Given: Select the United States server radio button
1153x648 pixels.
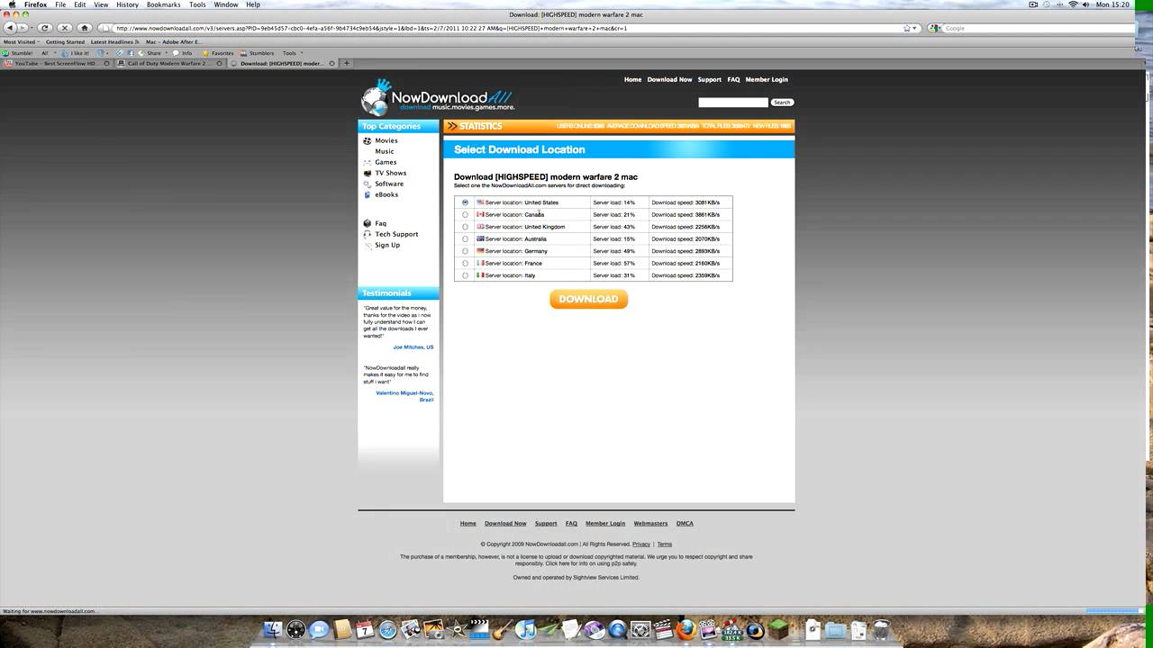Looking at the screenshot, I should coord(465,202).
